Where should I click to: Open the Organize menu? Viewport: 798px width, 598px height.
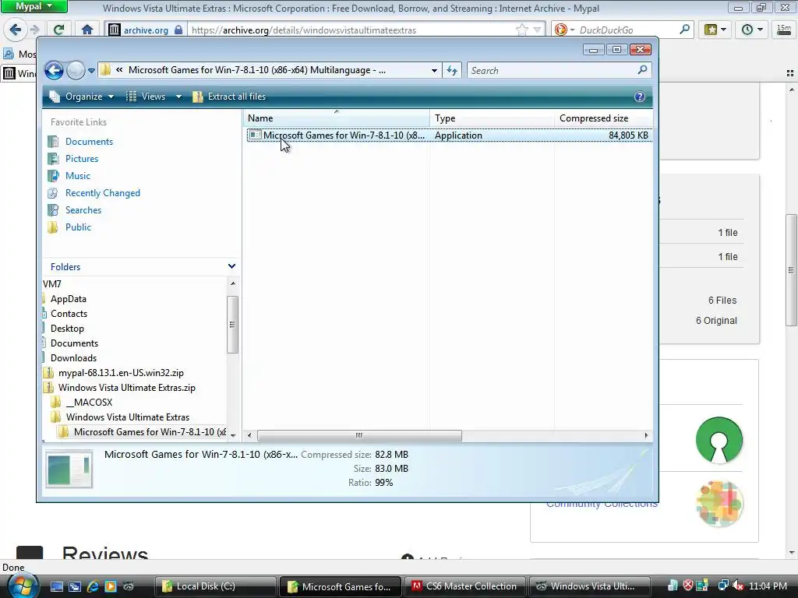[x=81, y=97]
